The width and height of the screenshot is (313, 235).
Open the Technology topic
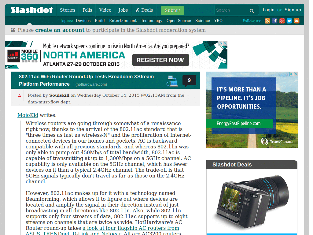pyautogui.click(x=152, y=21)
